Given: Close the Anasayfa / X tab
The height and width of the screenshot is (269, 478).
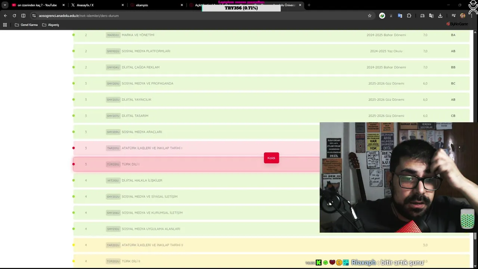Looking at the screenshot, I should coord(123,5).
